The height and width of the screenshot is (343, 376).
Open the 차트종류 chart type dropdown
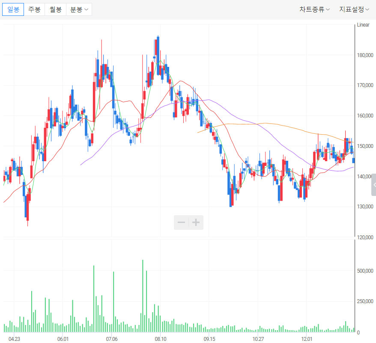click(x=314, y=9)
